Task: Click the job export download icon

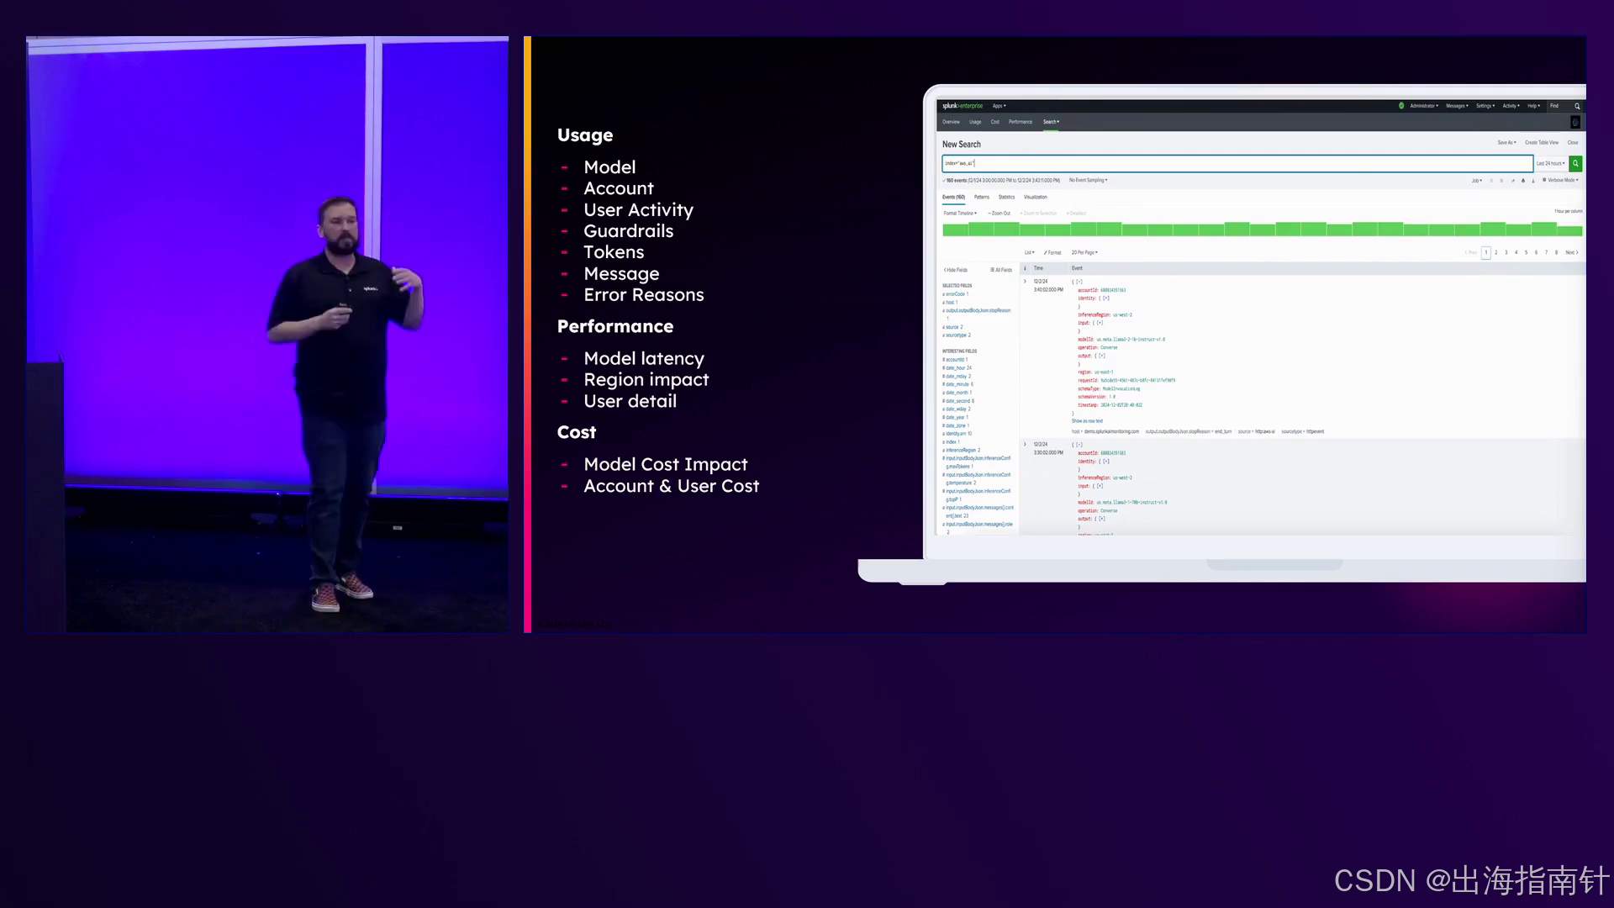Action: 1533,181
